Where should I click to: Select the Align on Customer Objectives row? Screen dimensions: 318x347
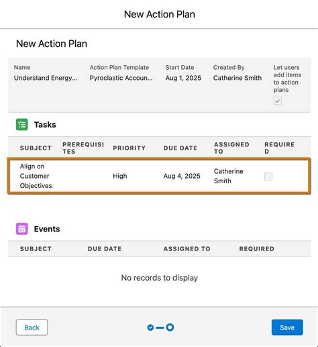click(x=159, y=176)
